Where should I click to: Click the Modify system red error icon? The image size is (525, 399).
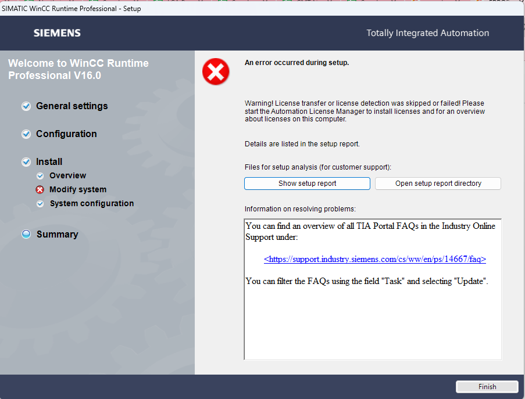point(40,190)
